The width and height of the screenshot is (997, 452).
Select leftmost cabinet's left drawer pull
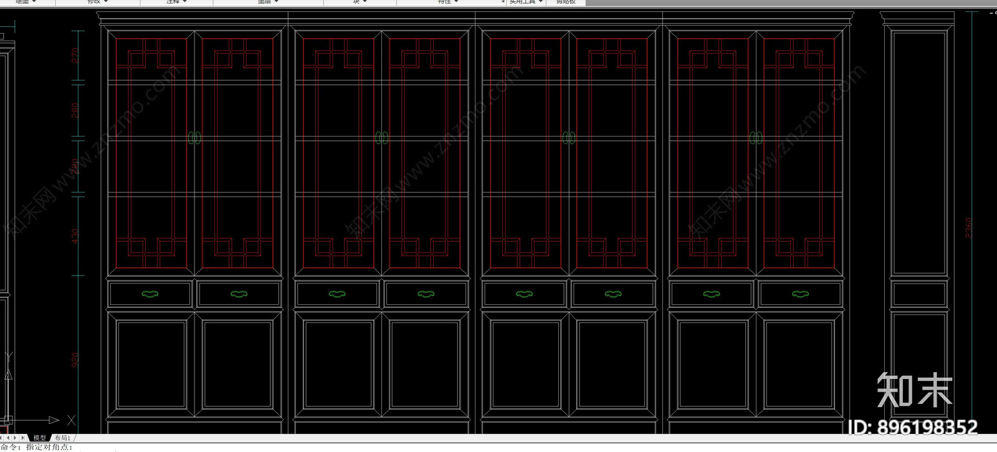point(150,294)
